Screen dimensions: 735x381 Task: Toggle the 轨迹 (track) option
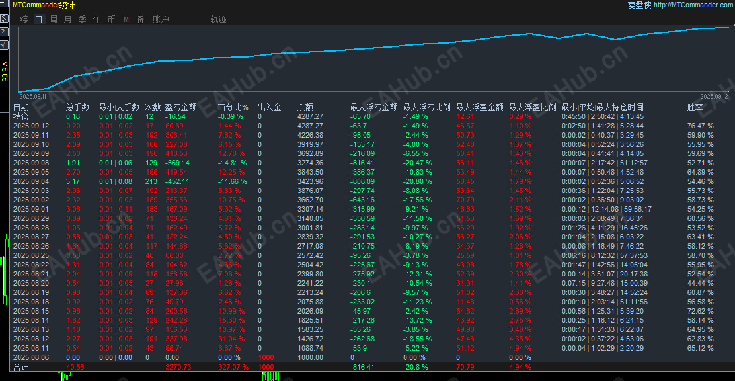click(x=218, y=19)
